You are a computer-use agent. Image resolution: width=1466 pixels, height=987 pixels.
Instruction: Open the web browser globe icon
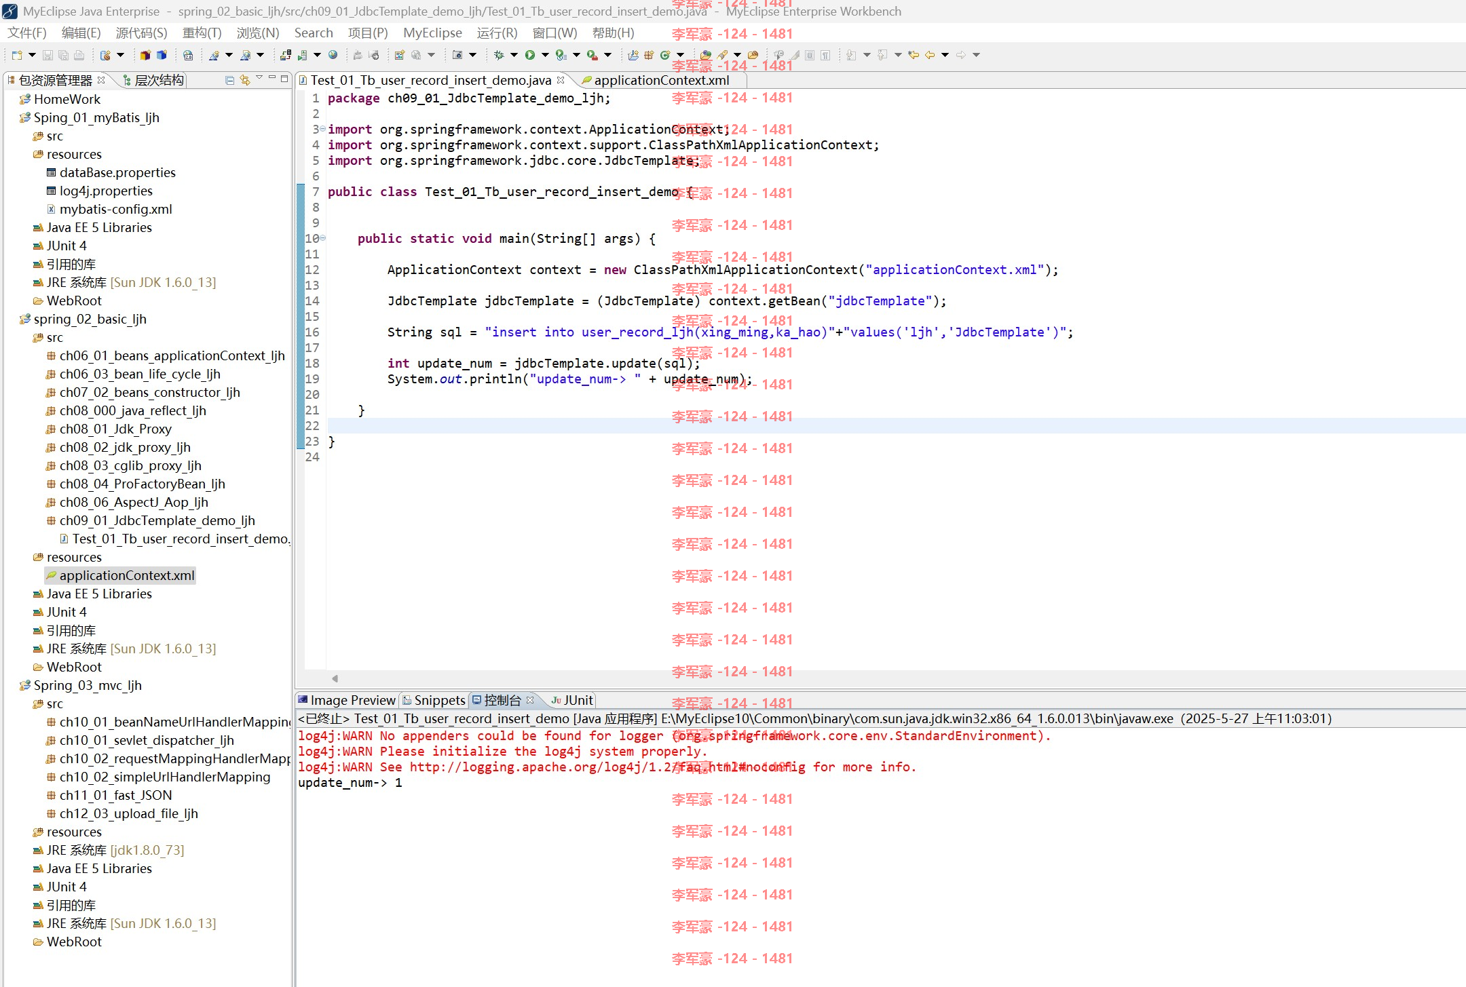coord(333,55)
